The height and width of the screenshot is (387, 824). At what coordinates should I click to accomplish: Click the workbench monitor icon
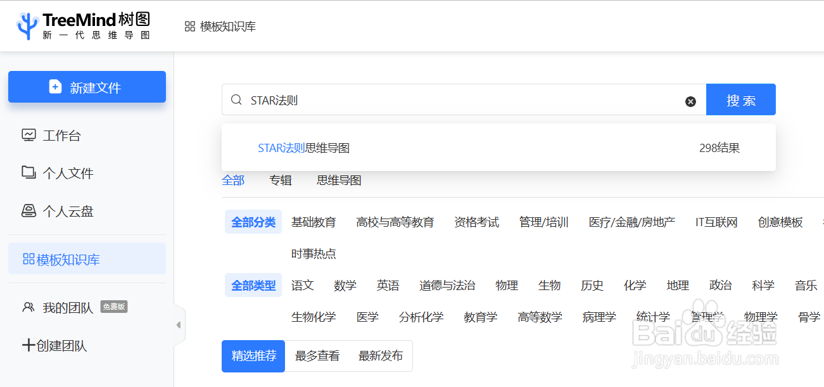pyautogui.click(x=29, y=135)
